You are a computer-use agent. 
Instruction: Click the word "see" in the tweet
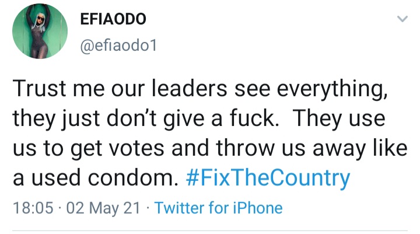[253, 90]
